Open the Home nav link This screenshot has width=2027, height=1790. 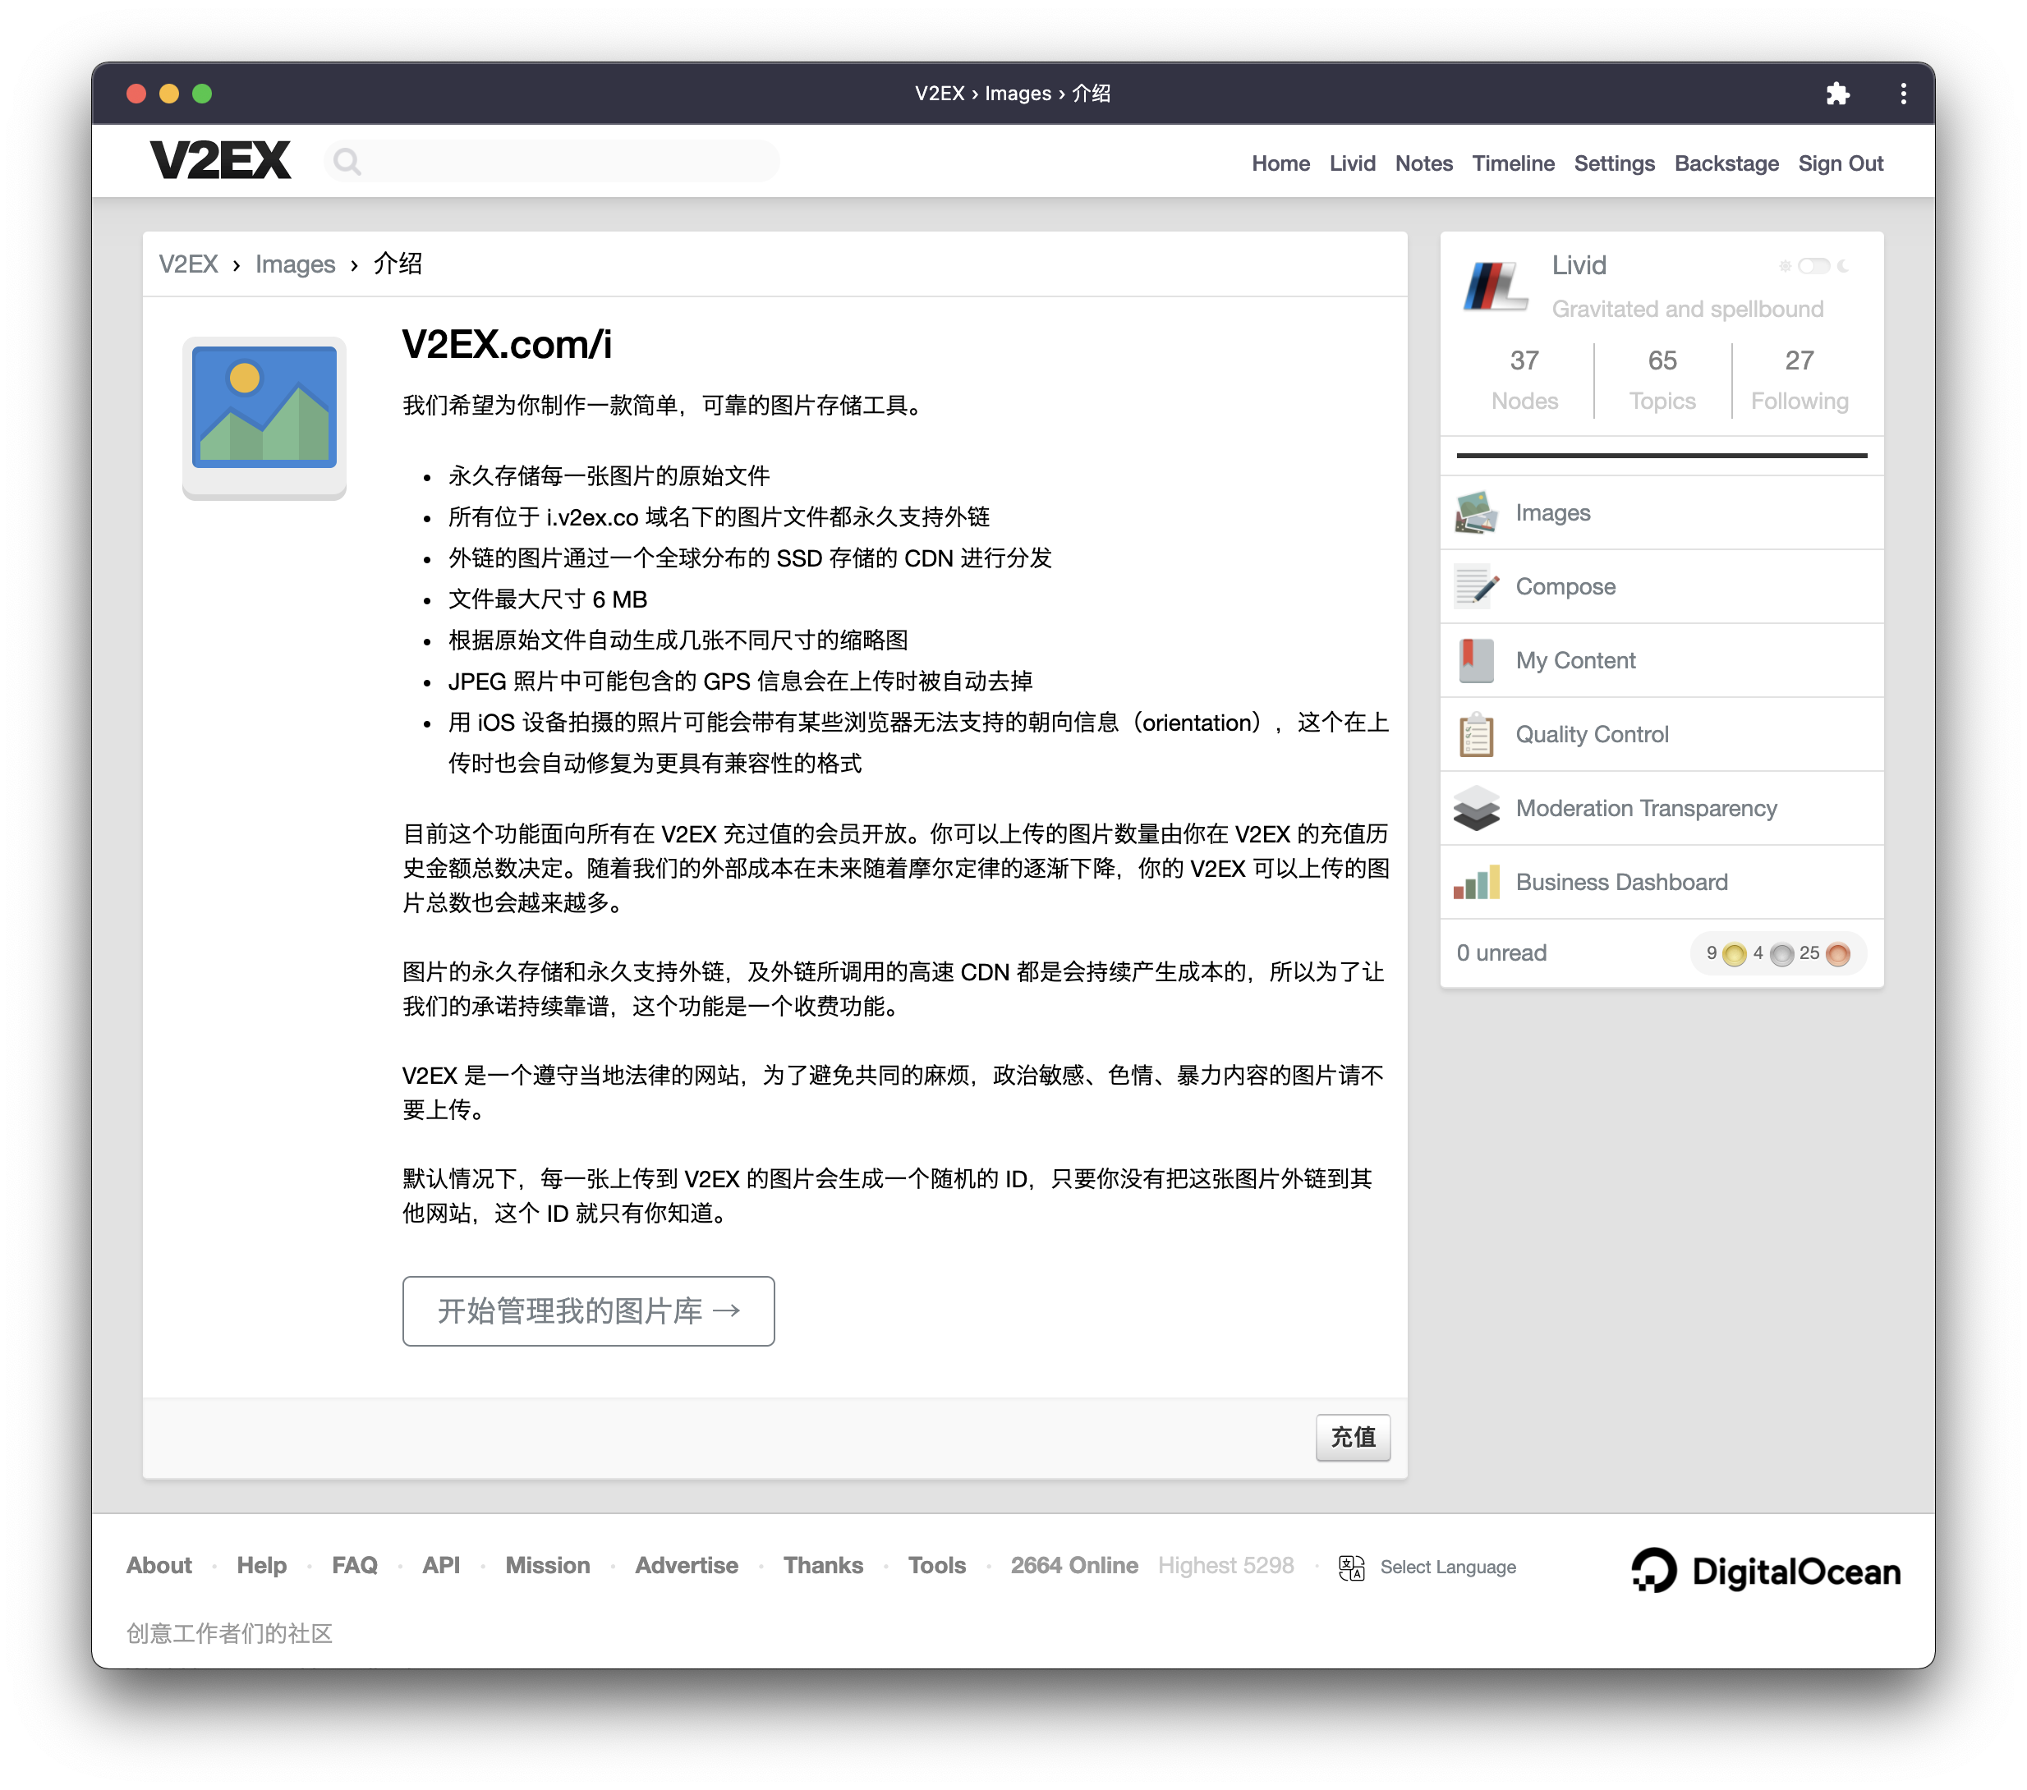point(1280,163)
